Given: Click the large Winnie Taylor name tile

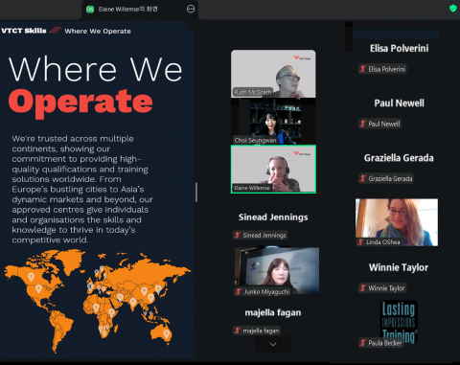Looking at the screenshot, I should (399, 267).
